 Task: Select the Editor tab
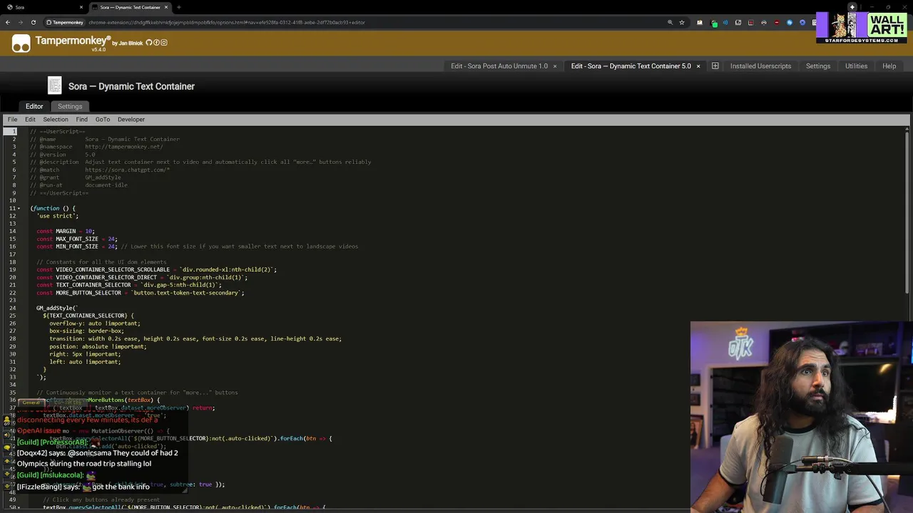point(34,106)
